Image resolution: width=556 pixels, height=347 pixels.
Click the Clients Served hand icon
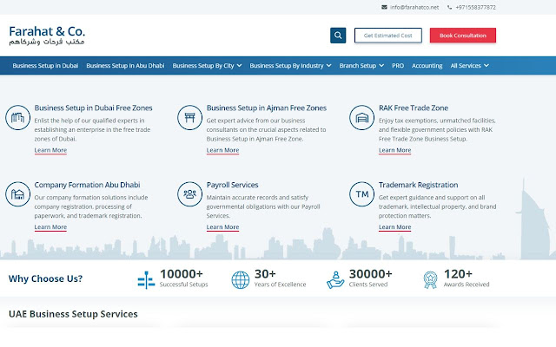click(335, 279)
